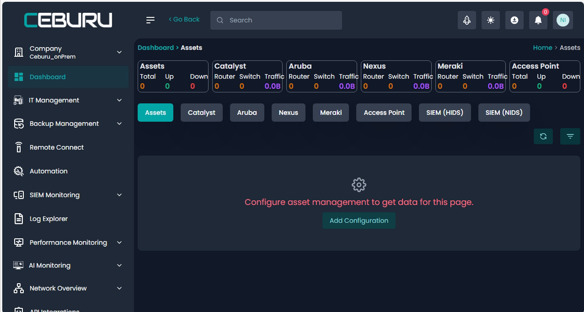Click the Home breadcrumb link

(x=543, y=48)
